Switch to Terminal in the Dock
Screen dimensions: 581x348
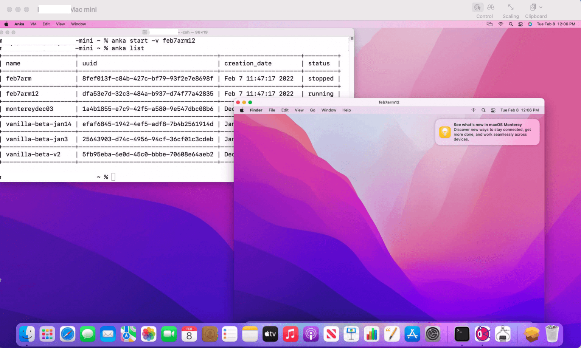point(462,334)
